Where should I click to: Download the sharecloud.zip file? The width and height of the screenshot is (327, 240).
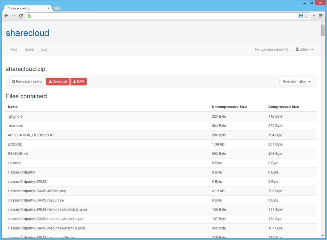click(x=58, y=81)
